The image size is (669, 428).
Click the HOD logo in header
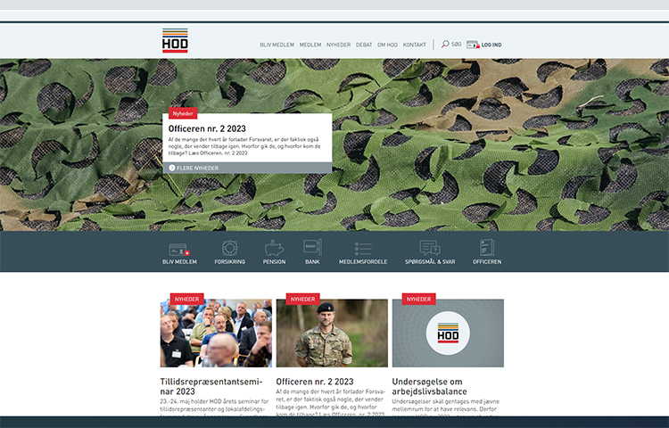click(x=175, y=41)
